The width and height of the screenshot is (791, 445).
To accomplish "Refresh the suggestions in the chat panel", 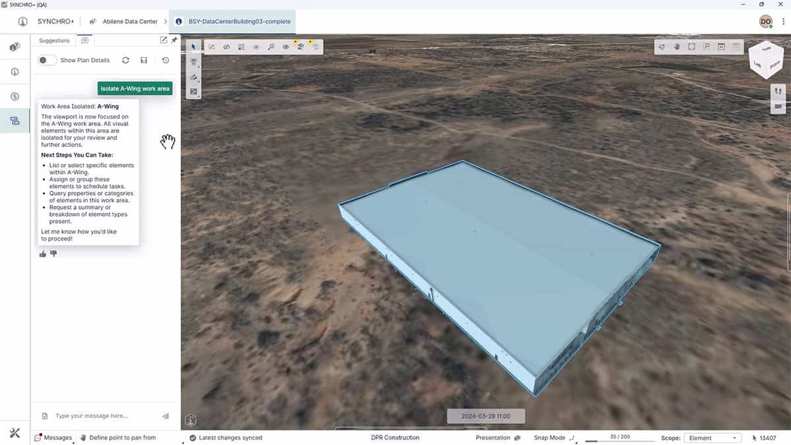I will click(125, 60).
